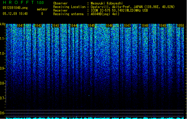
Task: Click the kHz axis unit label
Action: (3, 24)
